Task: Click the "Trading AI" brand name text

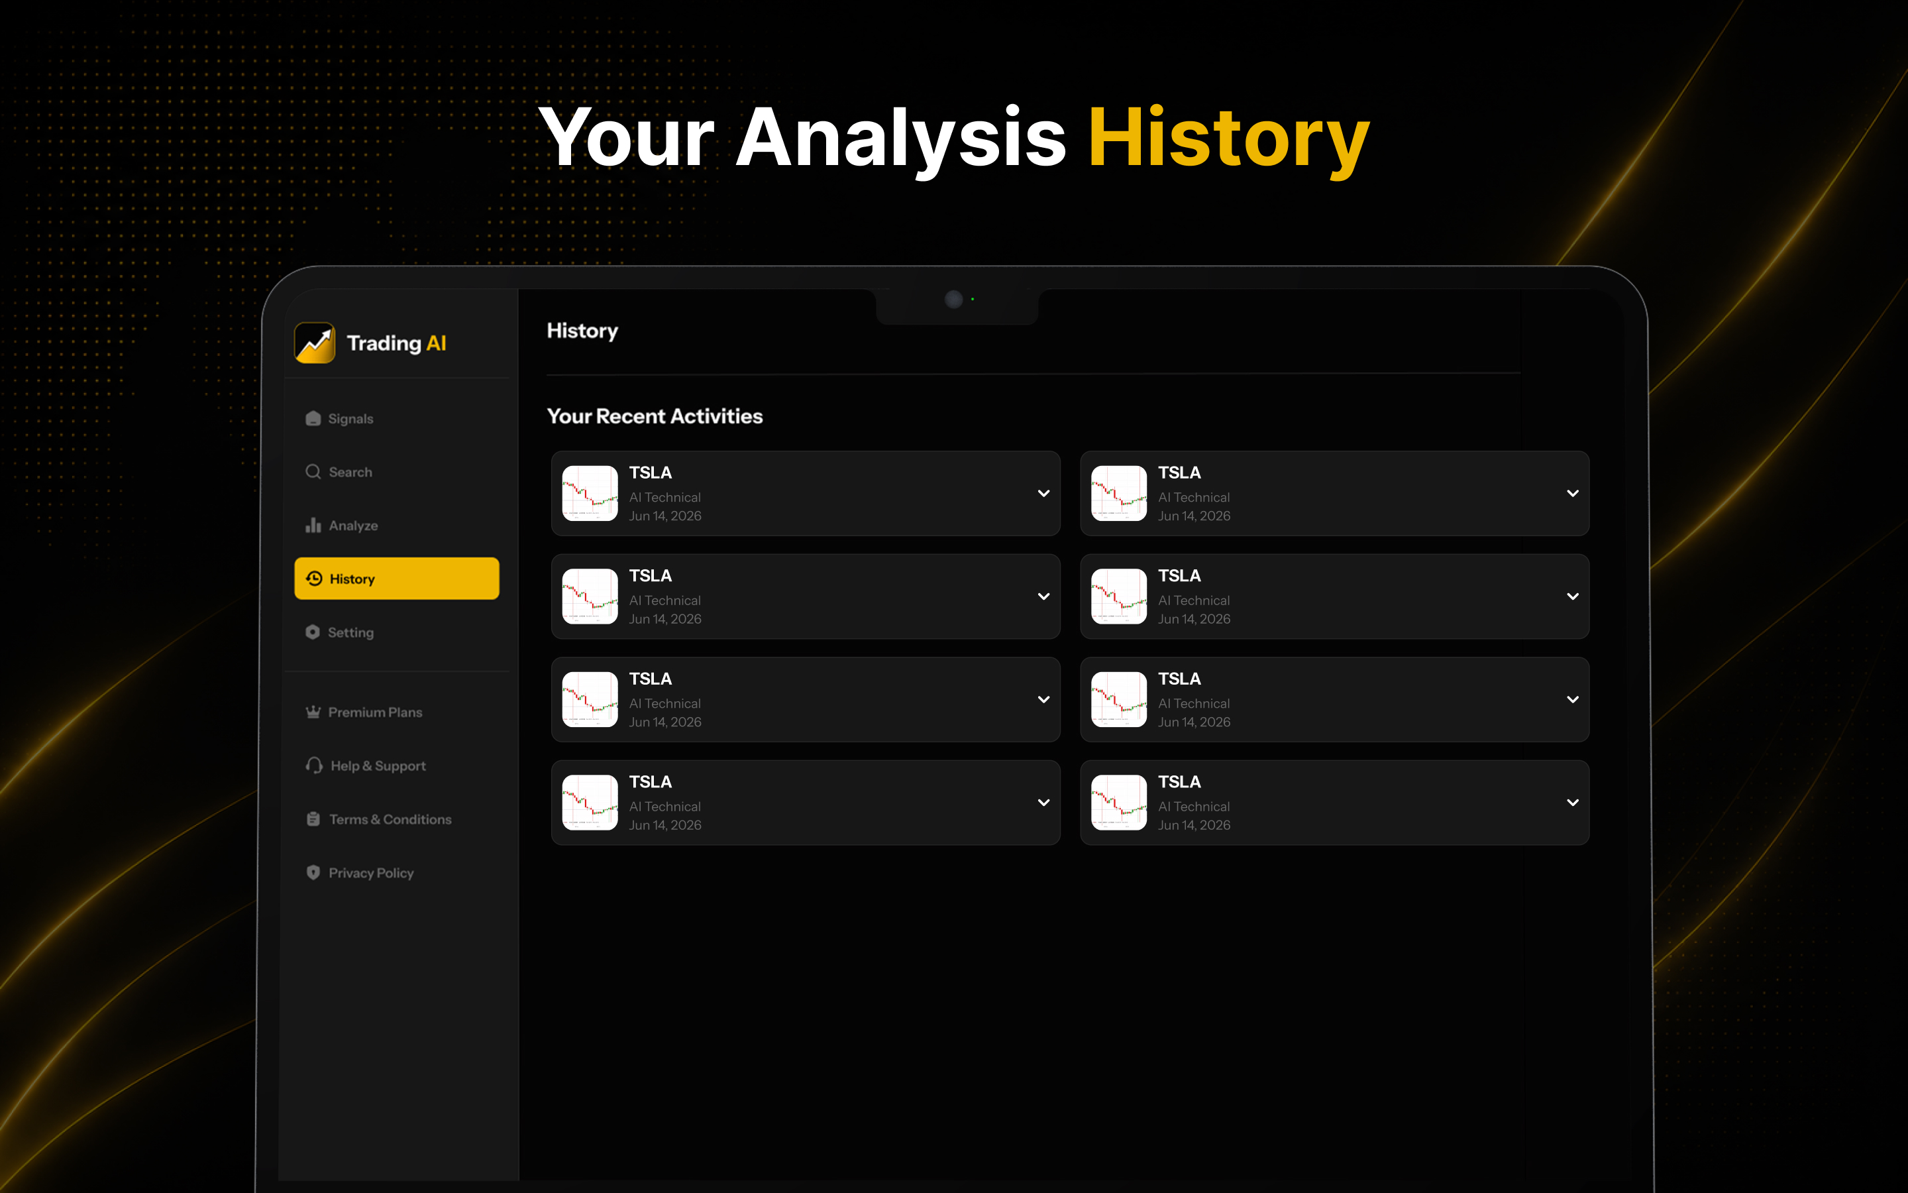Action: pyautogui.click(x=397, y=343)
